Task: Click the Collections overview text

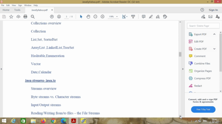Action: 46,23
